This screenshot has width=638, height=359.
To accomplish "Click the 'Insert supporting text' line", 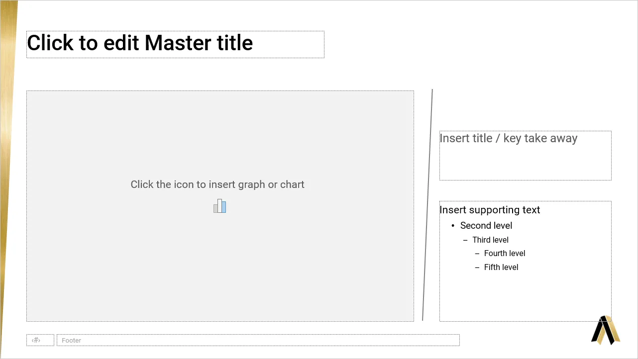I will tap(490, 210).
